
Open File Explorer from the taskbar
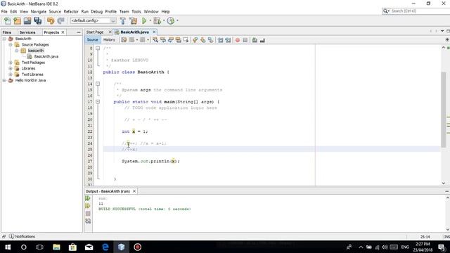[x=56, y=247]
